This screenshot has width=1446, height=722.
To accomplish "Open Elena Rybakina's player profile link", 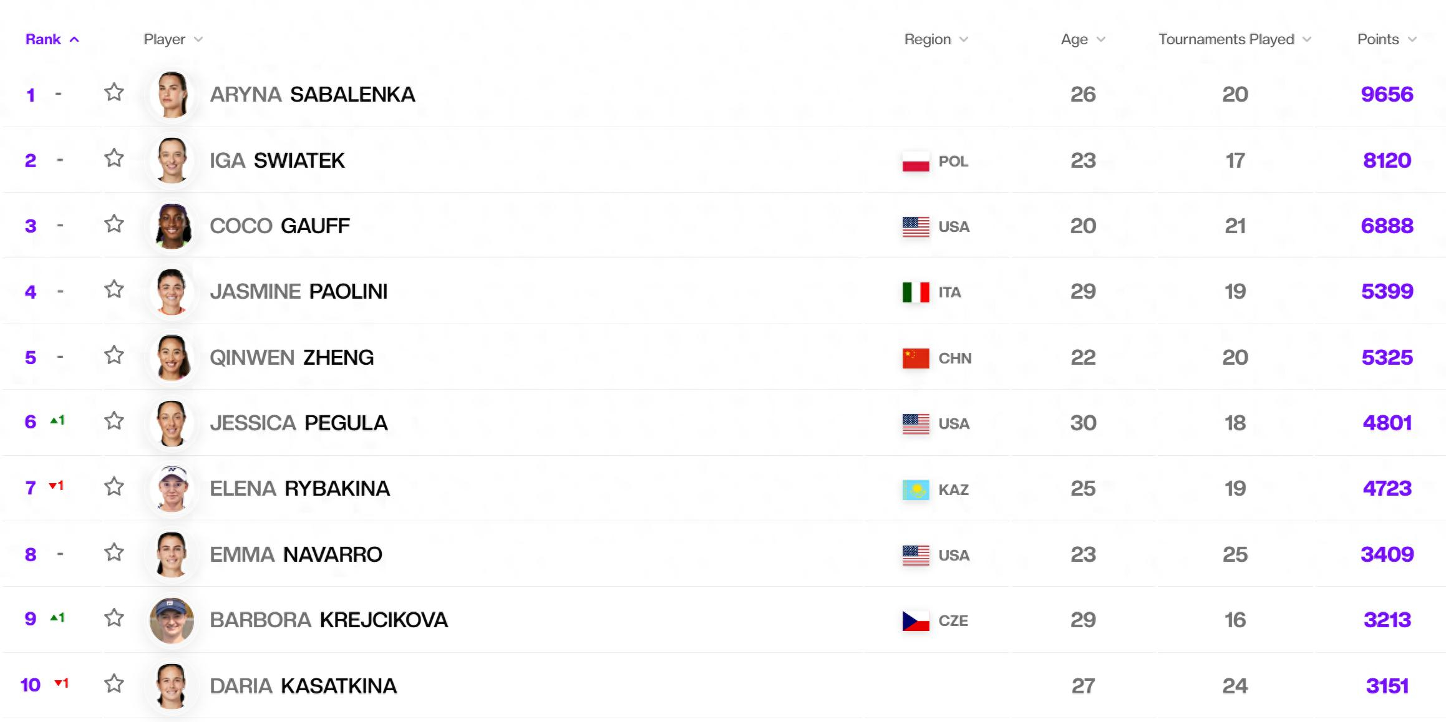I will coord(299,488).
